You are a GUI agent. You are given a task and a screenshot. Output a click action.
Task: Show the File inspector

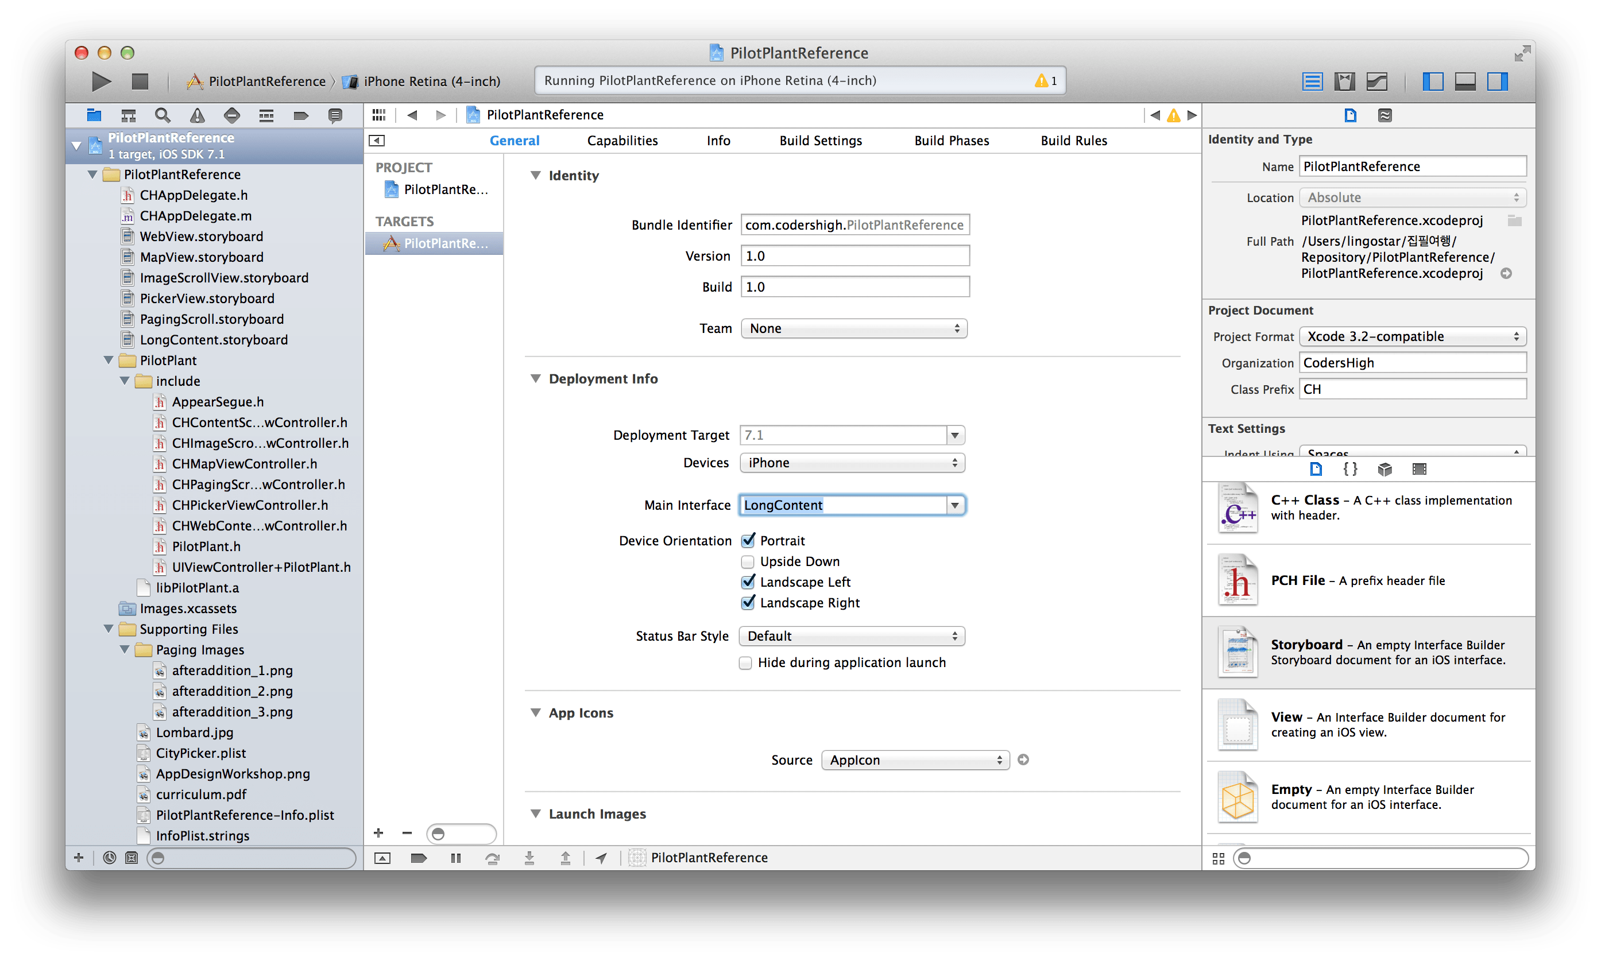coord(1351,115)
